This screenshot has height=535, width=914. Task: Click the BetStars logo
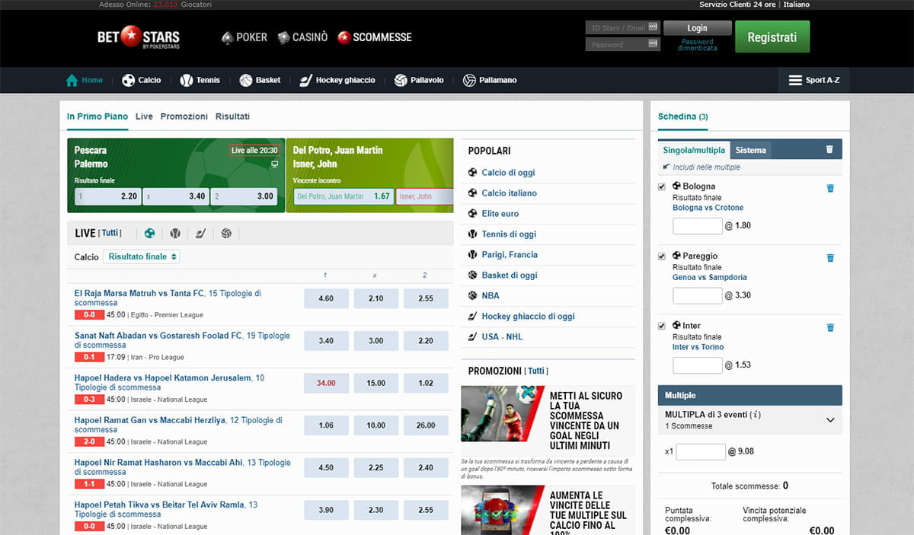click(x=139, y=37)
